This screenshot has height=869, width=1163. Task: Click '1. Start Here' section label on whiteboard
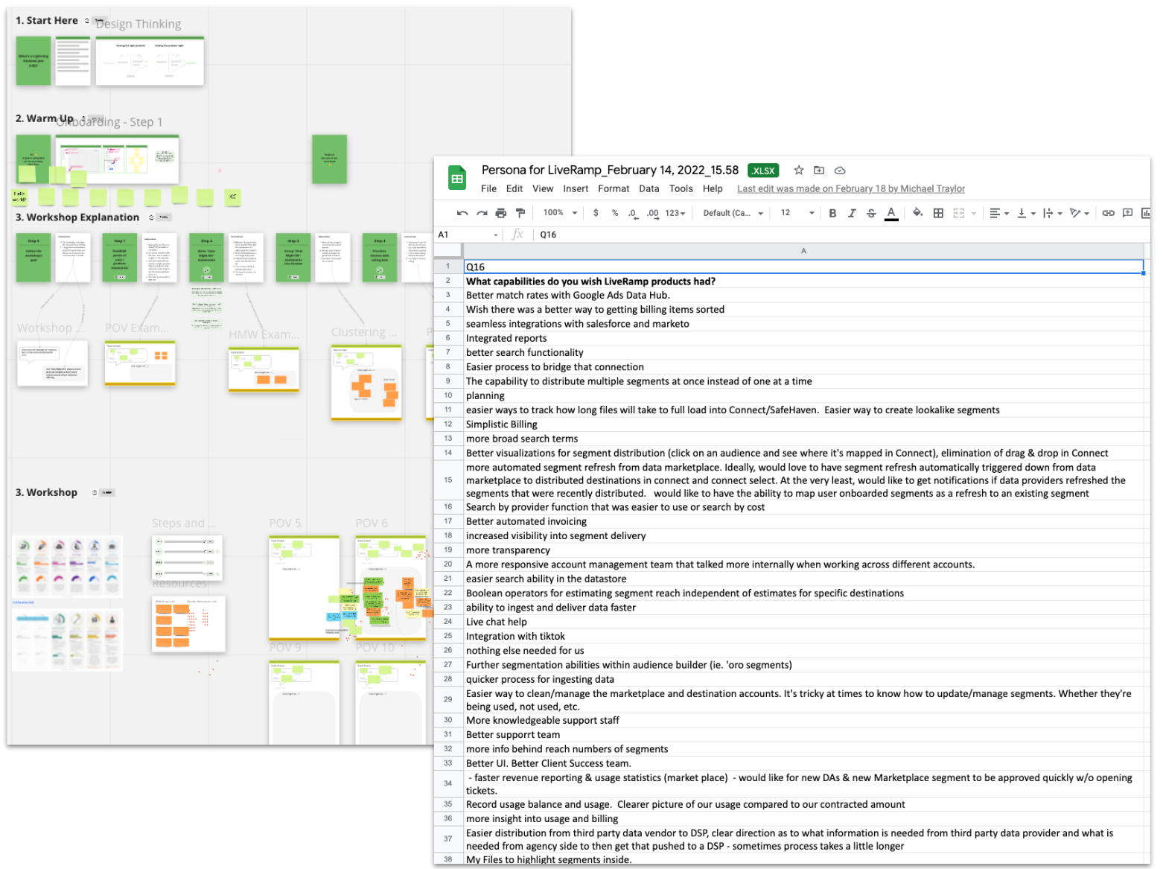[x=47, y=21]
